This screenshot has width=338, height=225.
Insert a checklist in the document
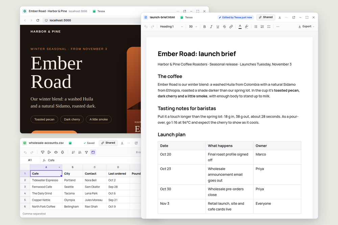coord(269,27)
